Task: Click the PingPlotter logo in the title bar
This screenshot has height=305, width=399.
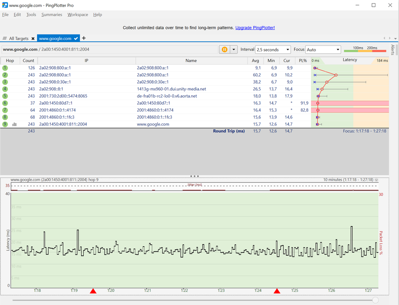Action: coord(4,5)
